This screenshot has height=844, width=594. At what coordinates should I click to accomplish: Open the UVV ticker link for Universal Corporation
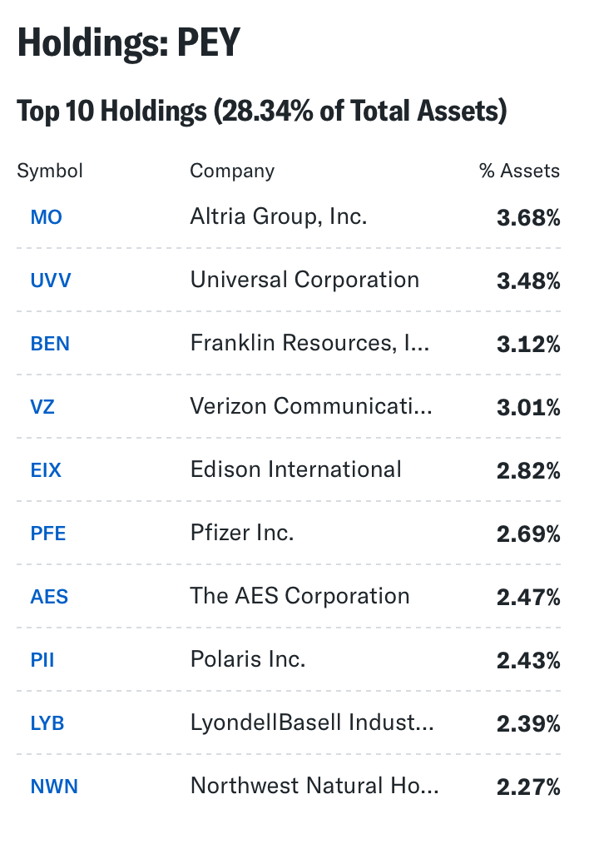point(51,281)
